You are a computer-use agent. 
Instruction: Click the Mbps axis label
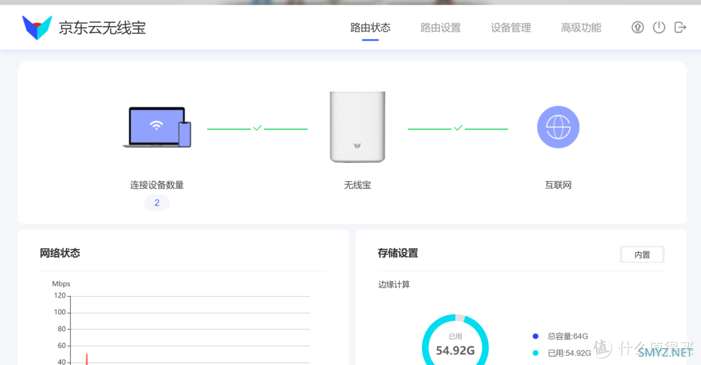[x=61, y=284]
